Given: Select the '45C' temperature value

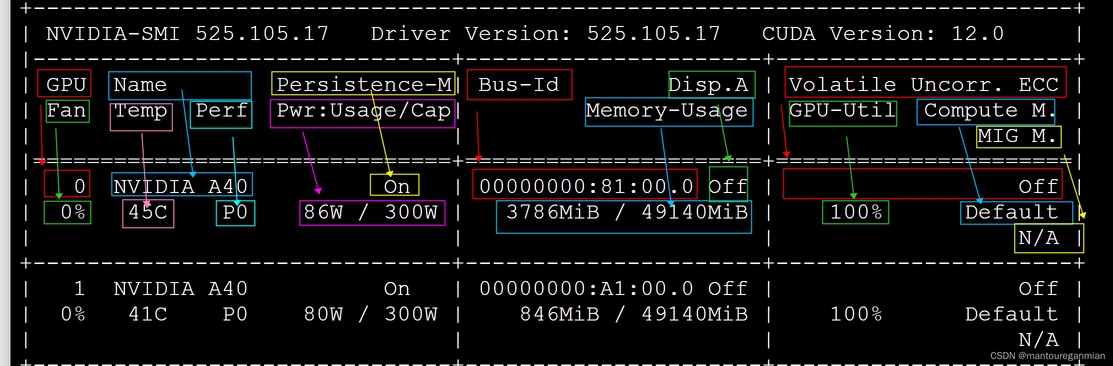Looking at the screenshot, I should 148,212.
